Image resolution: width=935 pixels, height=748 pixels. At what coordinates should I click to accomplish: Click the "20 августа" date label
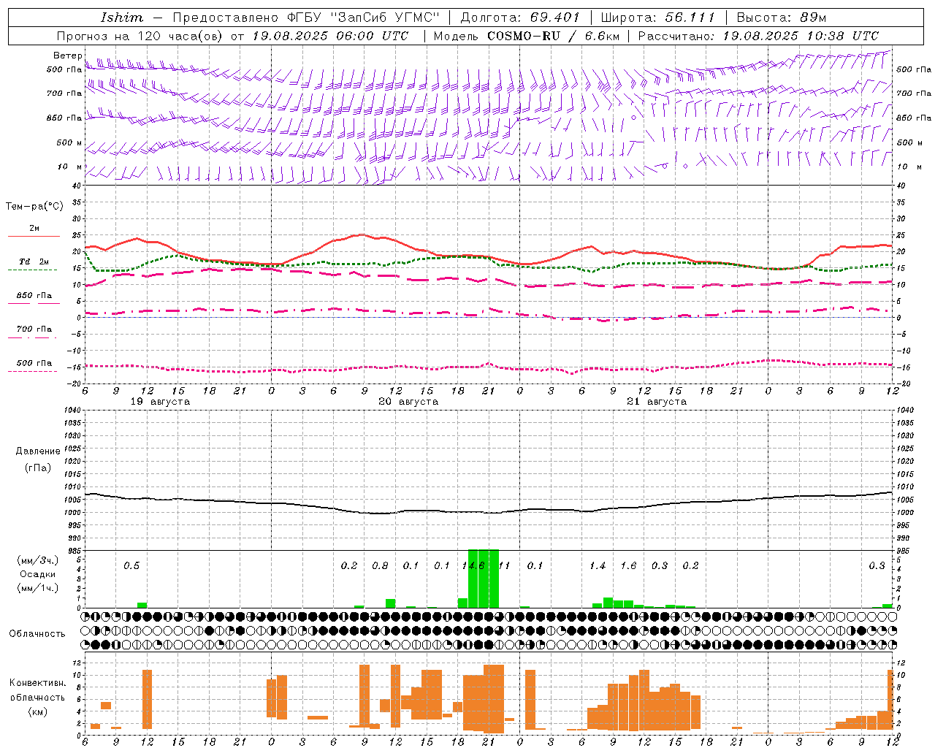point(408,402)
